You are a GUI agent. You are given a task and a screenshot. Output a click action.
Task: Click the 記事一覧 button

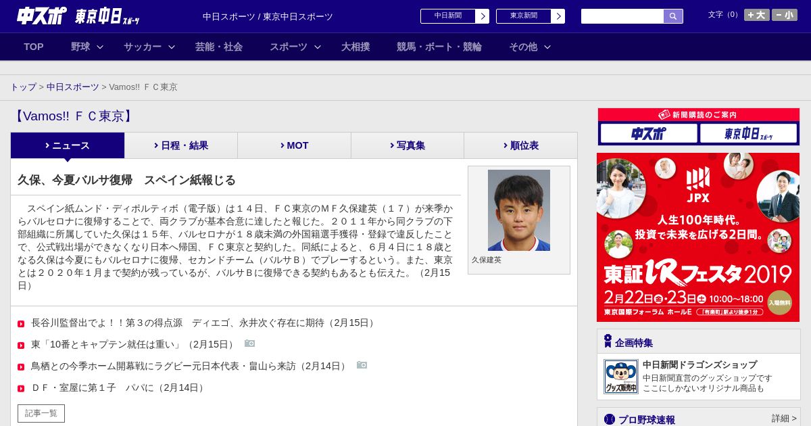tap(41, 413)
